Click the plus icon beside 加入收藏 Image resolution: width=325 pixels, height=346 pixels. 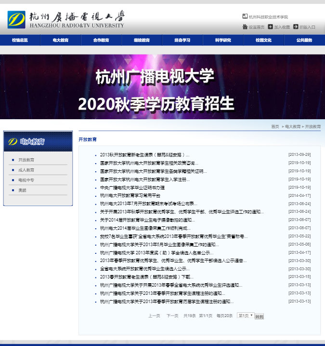(270, 27)
